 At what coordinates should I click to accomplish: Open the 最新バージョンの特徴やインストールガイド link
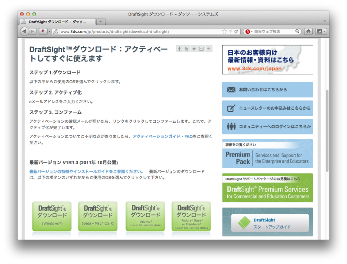[x=86, y=172]
